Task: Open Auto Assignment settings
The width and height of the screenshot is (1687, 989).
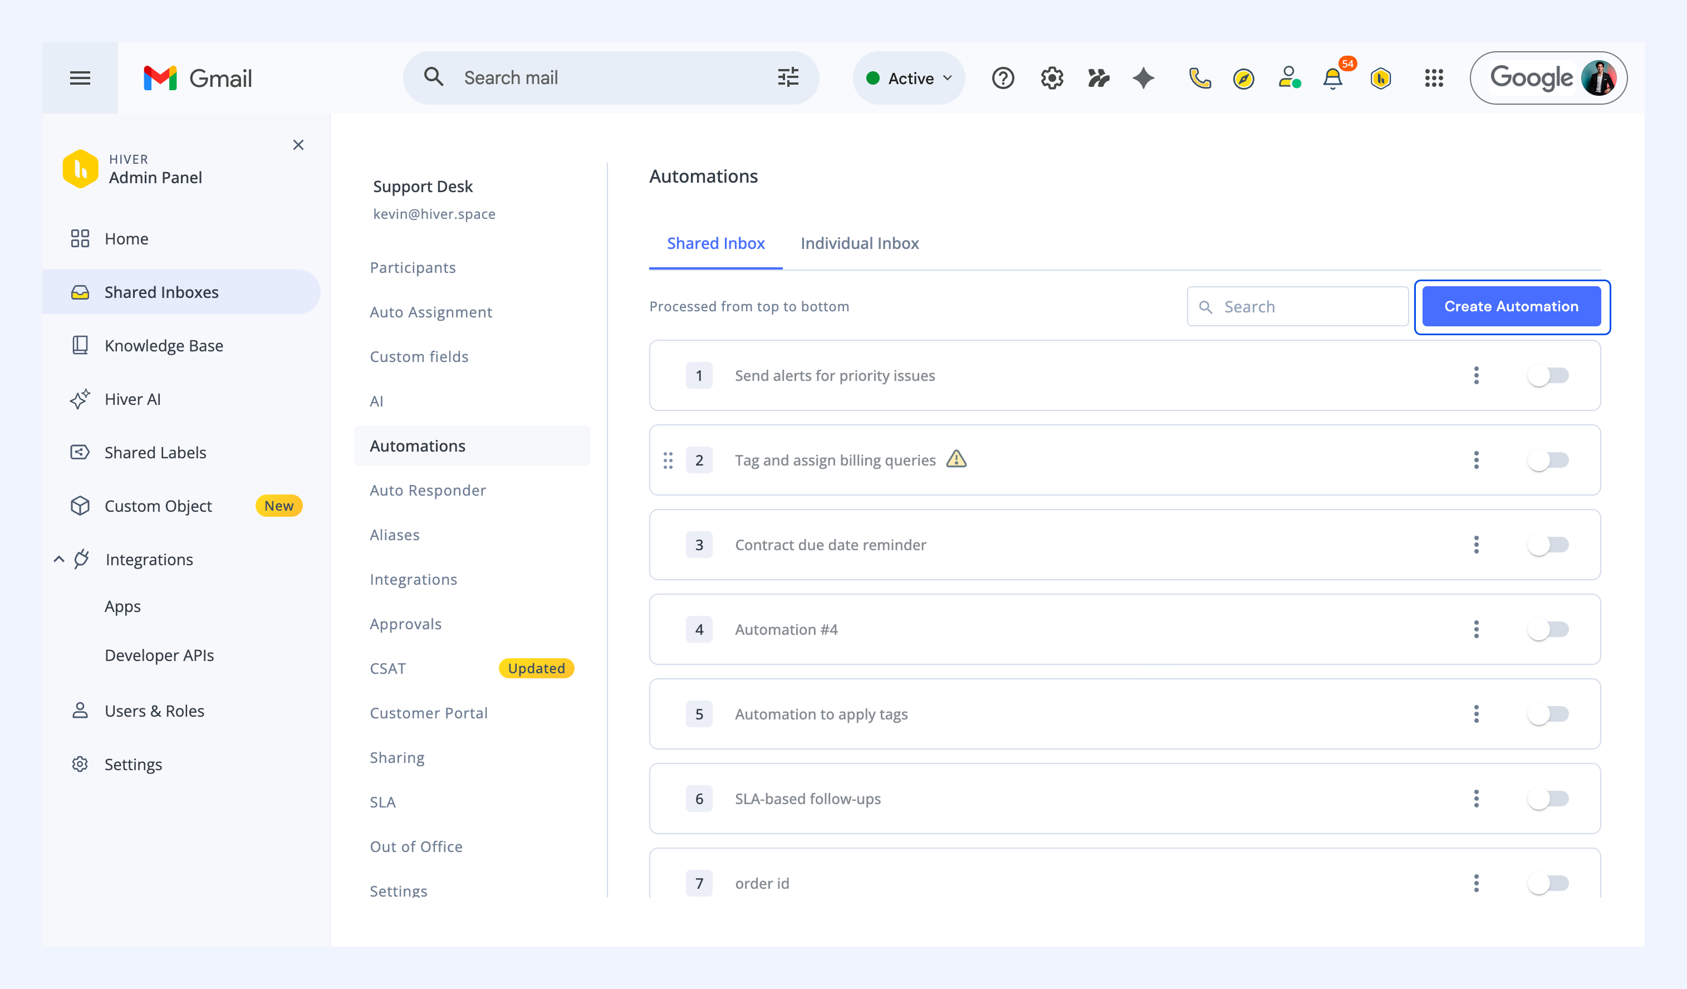Action: (x=430, y=312)
